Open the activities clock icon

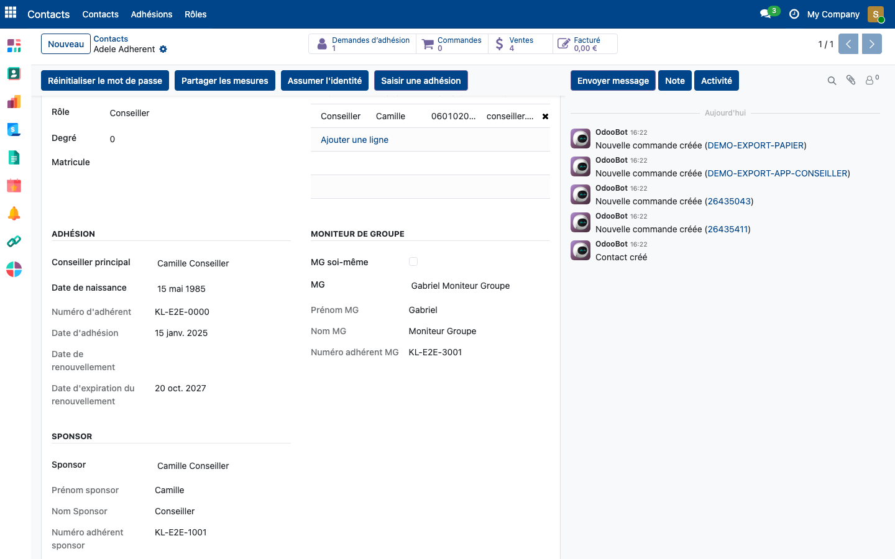(x=794, y=14)
